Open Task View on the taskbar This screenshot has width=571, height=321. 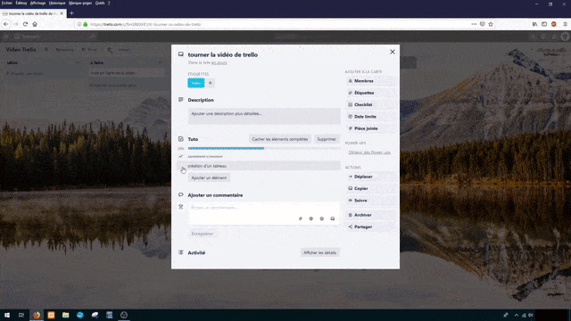21,315
